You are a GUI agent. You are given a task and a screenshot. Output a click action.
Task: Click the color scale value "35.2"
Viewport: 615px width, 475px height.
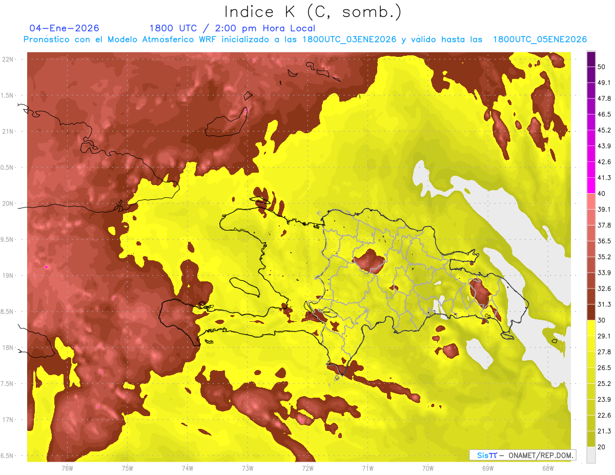(x=604, y=257)
